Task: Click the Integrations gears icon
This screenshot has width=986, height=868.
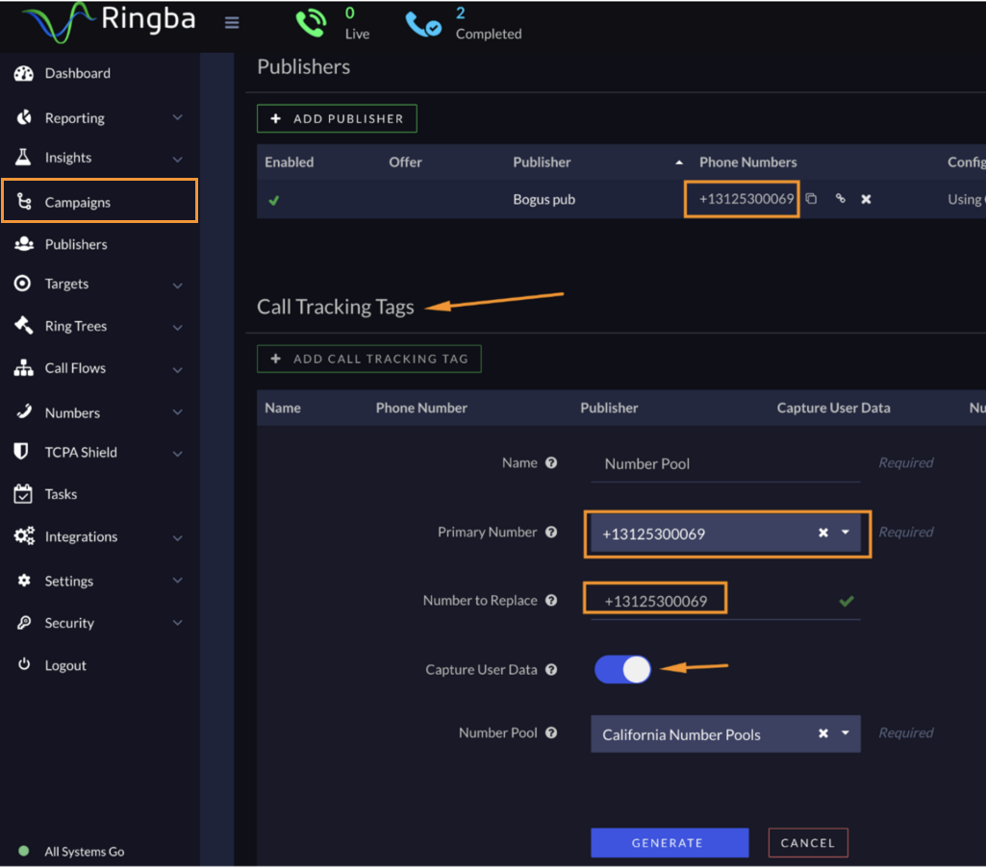Action: (24, 536)
